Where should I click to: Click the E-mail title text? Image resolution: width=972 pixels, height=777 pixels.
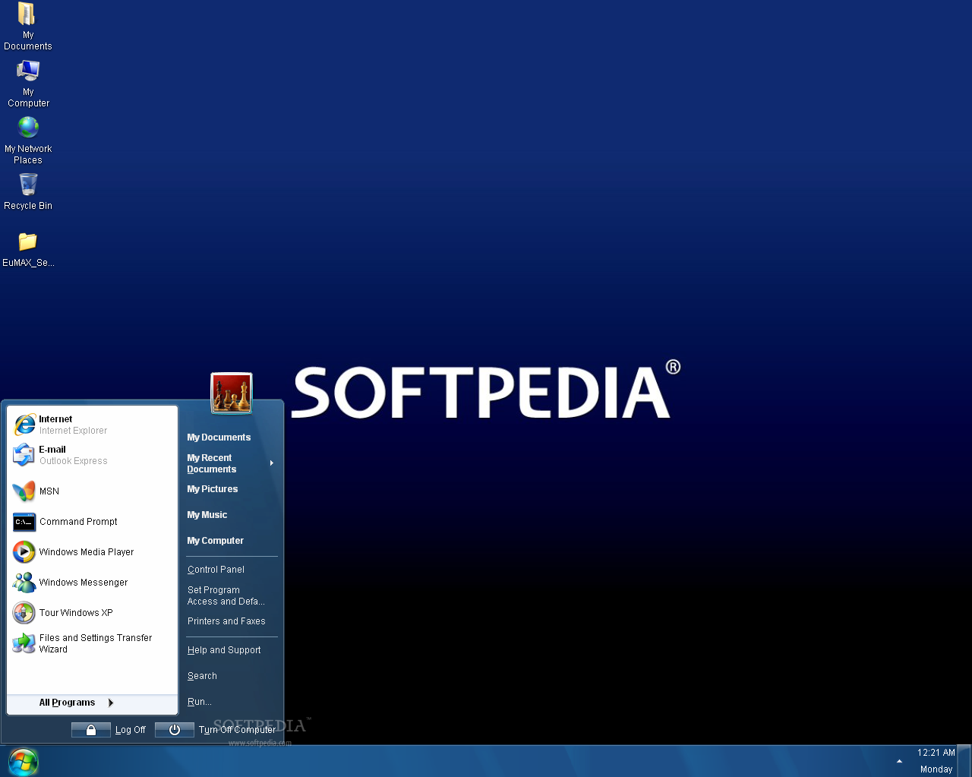point(52,450)
